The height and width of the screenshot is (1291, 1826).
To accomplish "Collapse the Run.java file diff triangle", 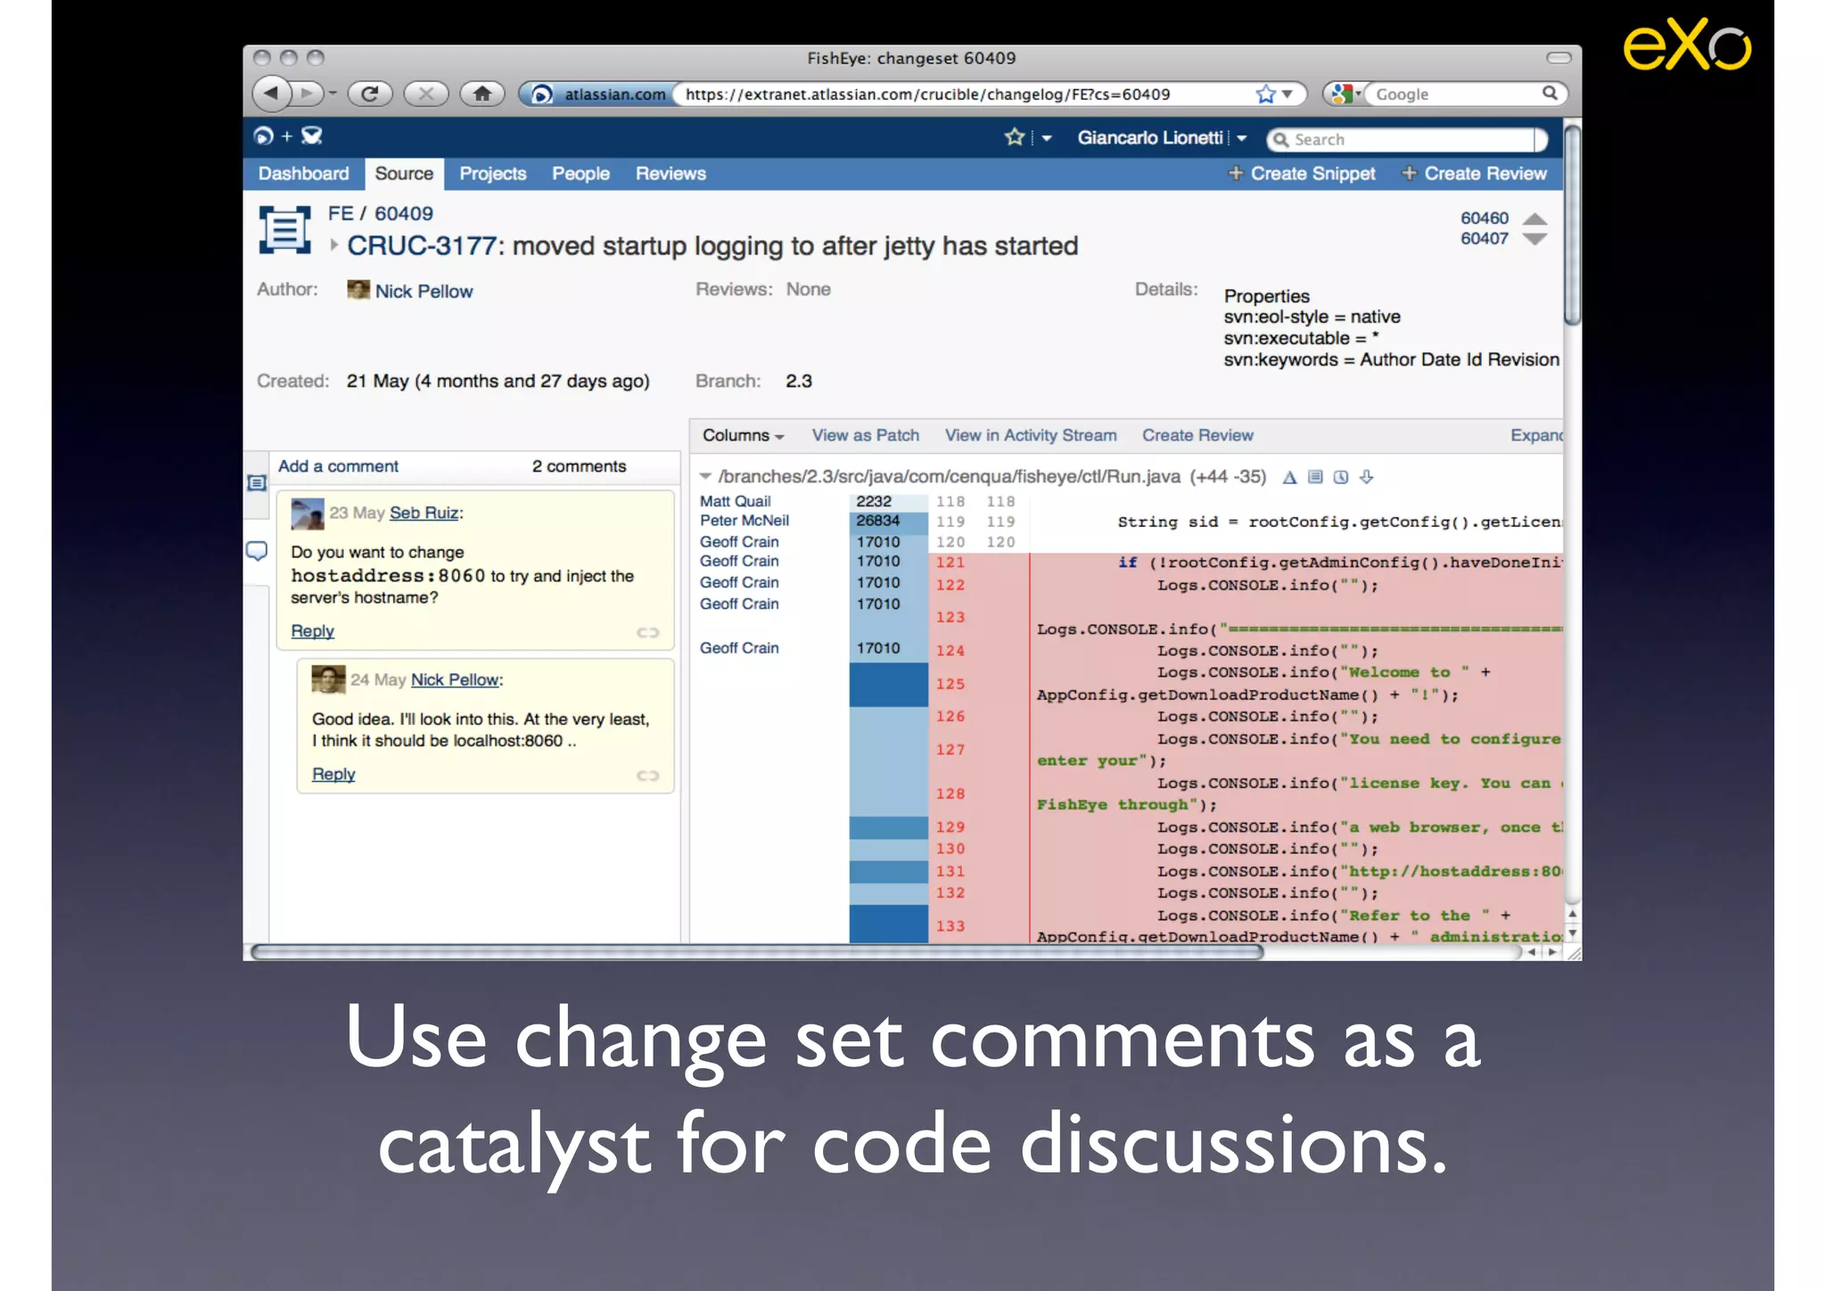I will click(x=705, y=477).
